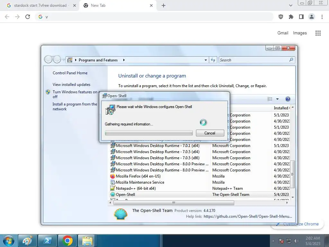Refresh the Programs and Features address bar
The width and height of the screenshot is (329, 247).
point(213,60)
